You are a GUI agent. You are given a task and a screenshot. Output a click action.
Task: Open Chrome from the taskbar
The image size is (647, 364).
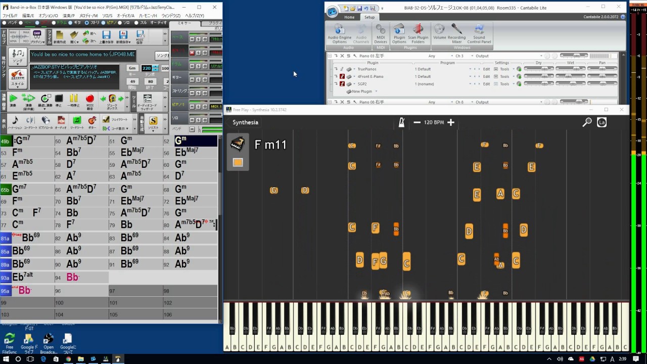(68, 359)
